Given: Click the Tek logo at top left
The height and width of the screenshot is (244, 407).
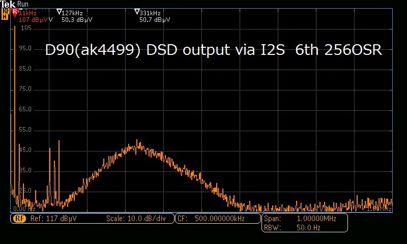Looking at the screenshot, I should [8, 4].
